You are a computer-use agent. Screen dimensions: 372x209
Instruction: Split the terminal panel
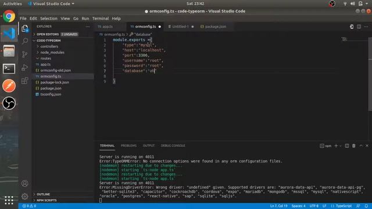click(347, 146)
